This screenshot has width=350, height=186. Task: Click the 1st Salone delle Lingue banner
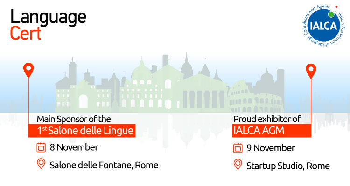tap(82, 131)
